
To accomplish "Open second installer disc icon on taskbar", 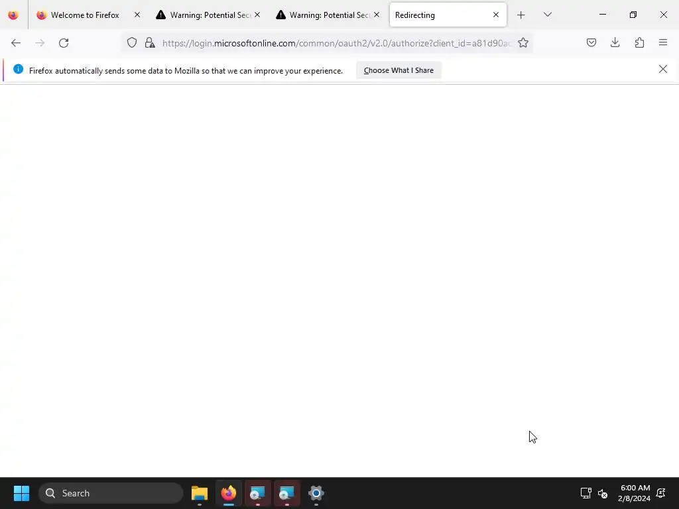I will [286, 493].
